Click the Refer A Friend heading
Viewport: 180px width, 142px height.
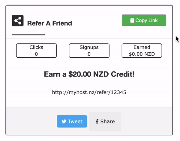coord(49,23)
